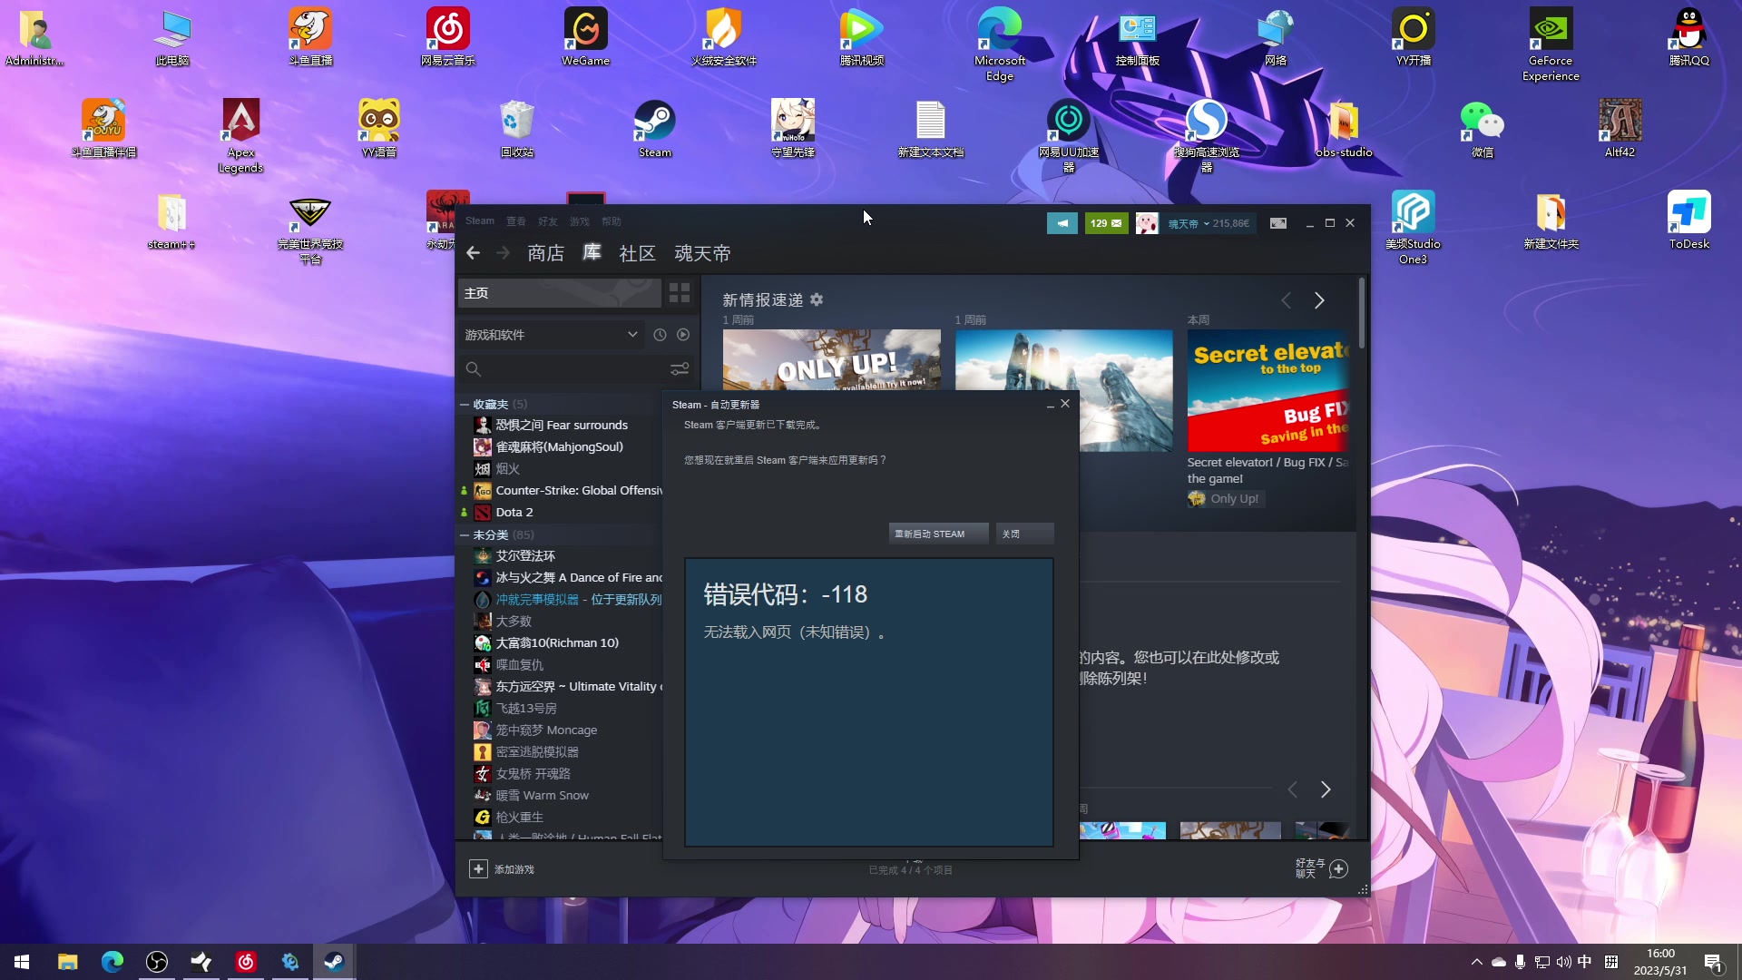This screenshot has width=1742, height=980.
Task: Open the 好友 friends menu
Action: click(x=547, y=221)
